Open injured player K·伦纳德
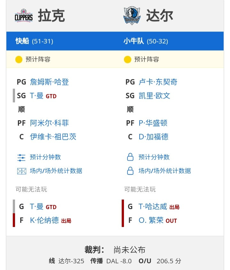Screen dimensions: 230x270 pyautogui.click(x=44, y=220)
